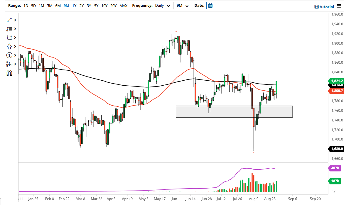Toggle the magnet snap tool

coord(9,73)
